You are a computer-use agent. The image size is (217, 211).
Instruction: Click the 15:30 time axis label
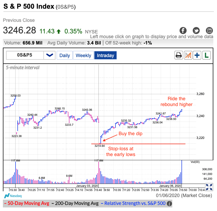pos(13,190)
